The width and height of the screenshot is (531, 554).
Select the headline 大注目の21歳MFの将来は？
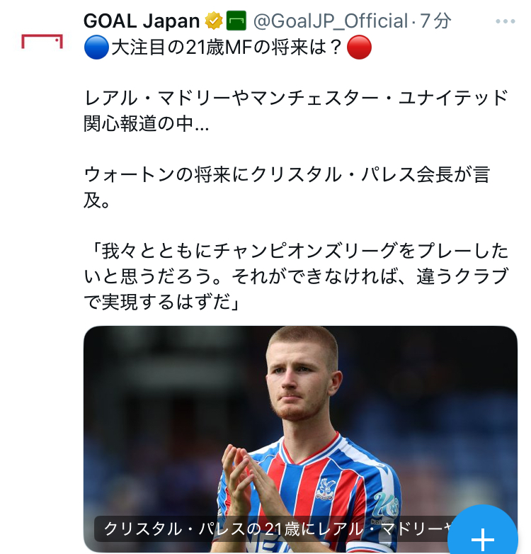tap(227, 48)
